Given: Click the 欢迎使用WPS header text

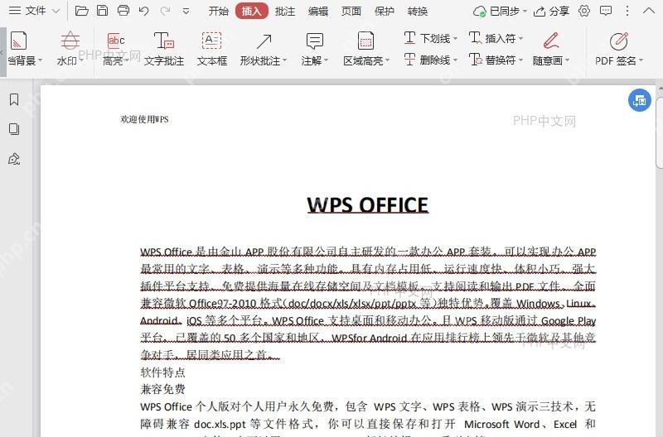Looking at the screenshot, I should coord(144,119).
